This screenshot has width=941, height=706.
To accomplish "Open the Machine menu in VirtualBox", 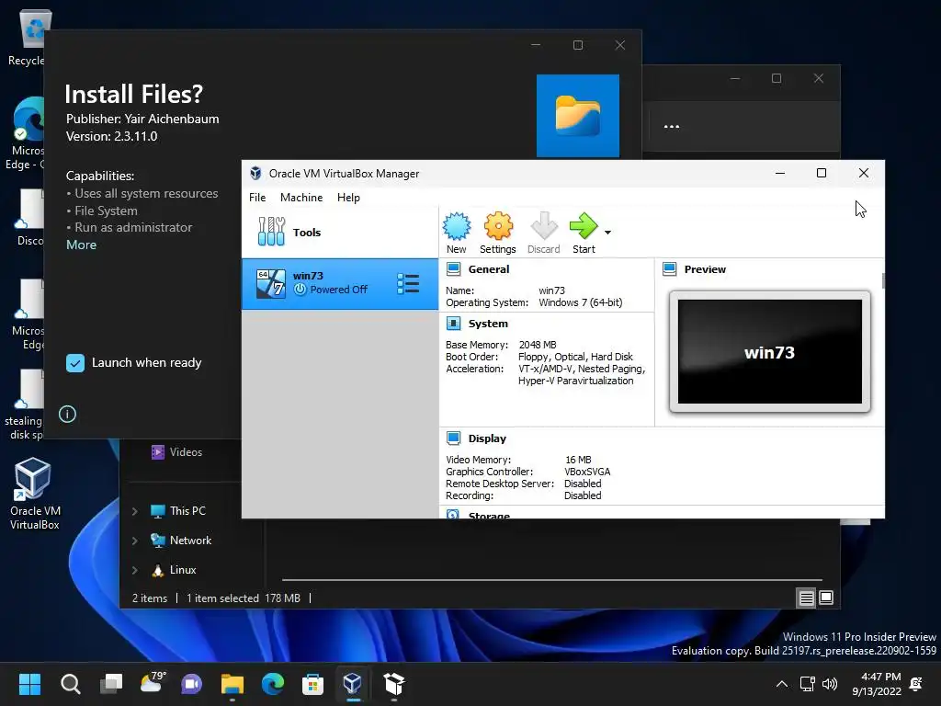I will [301, 198].
